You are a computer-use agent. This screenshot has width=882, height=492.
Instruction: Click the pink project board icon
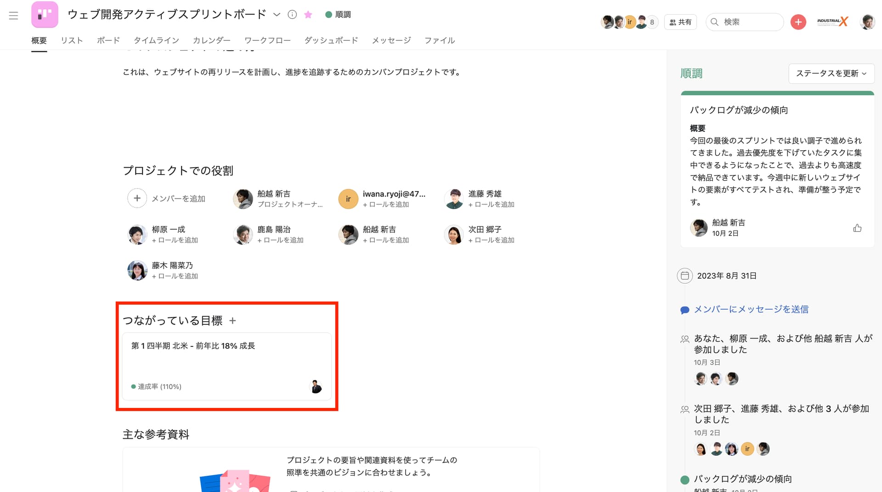[45, 15]
